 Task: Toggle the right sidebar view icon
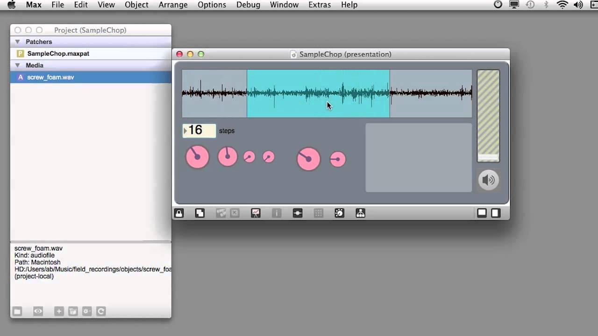coord(496,213)
